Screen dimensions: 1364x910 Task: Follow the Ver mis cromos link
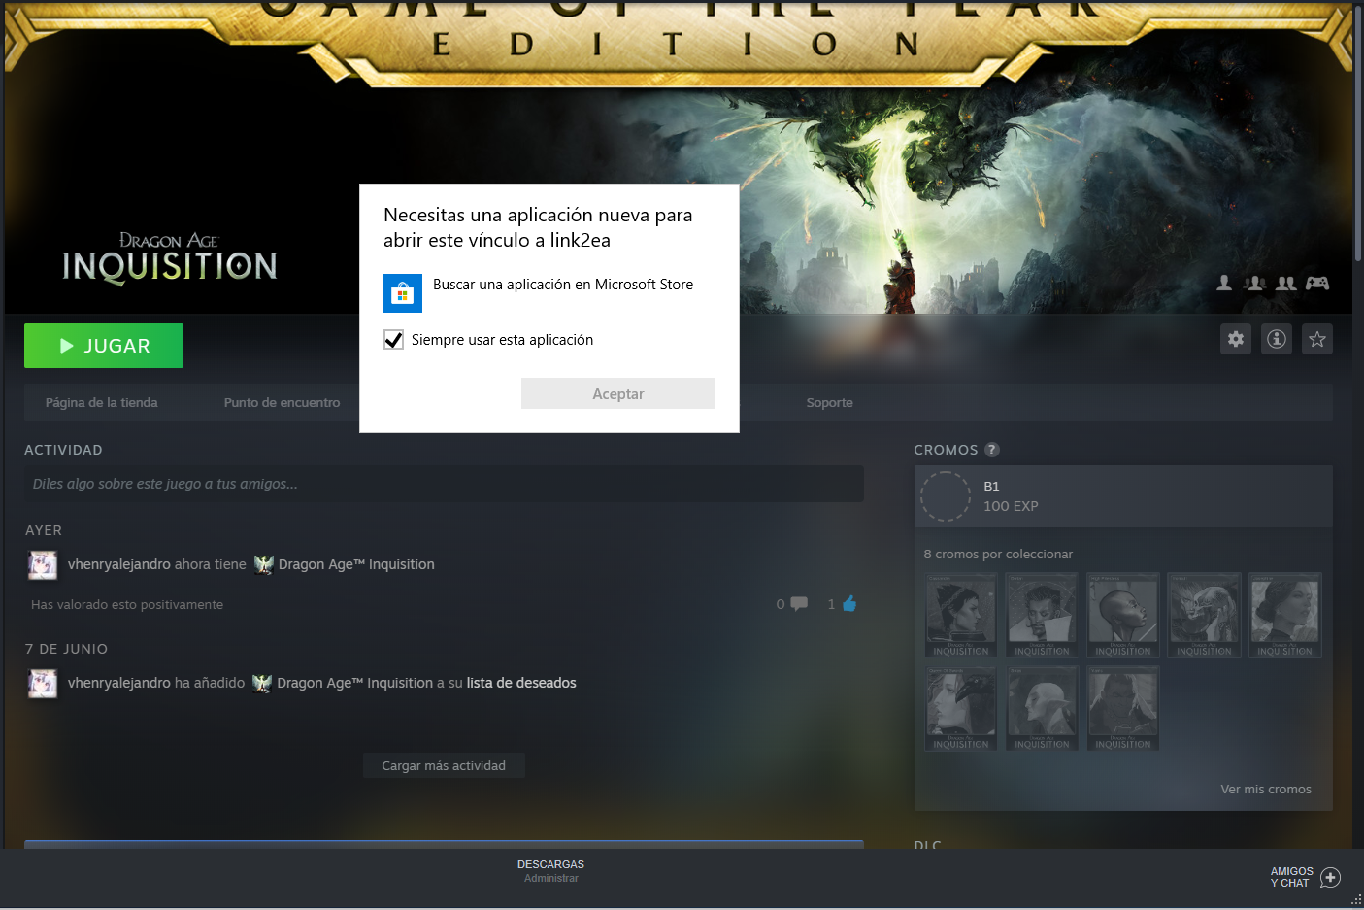(x=1265, y=789)
